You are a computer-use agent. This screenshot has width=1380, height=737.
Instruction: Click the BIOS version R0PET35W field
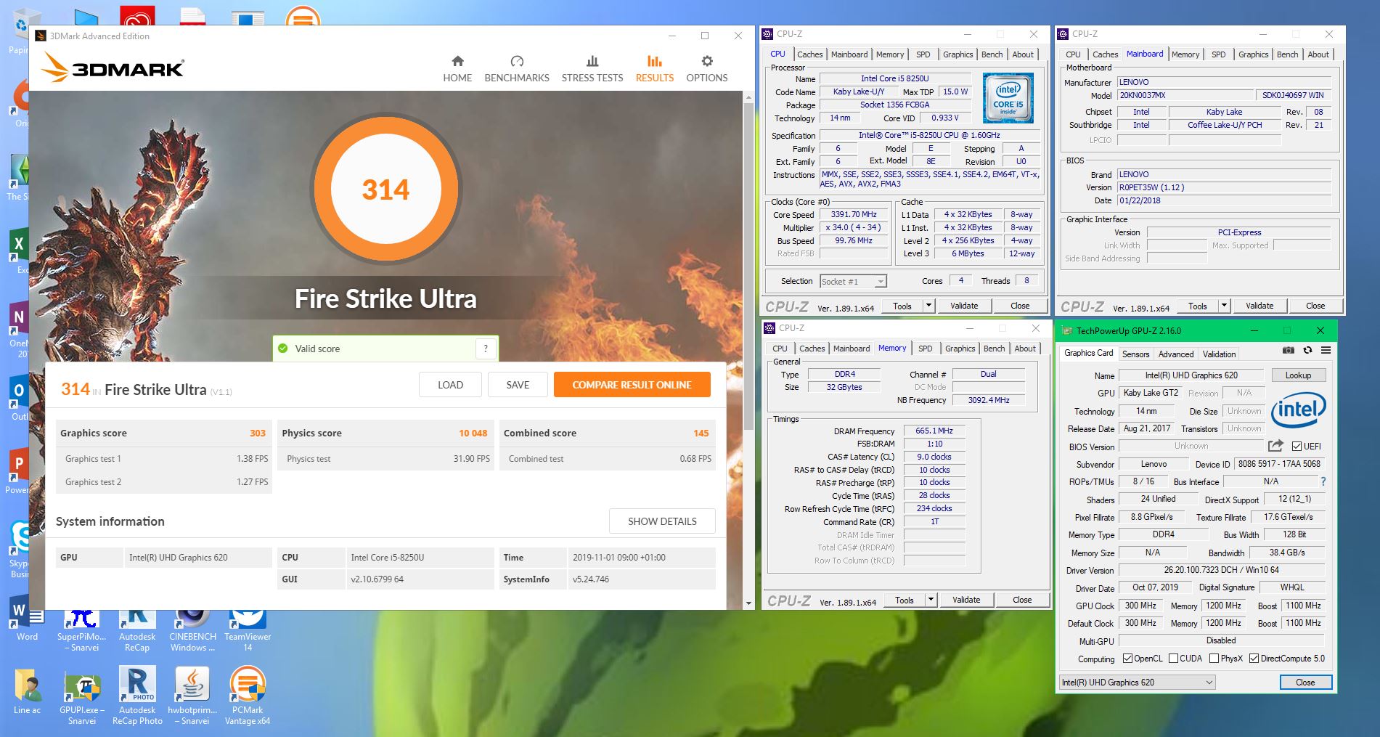[x=1224, y=187]
